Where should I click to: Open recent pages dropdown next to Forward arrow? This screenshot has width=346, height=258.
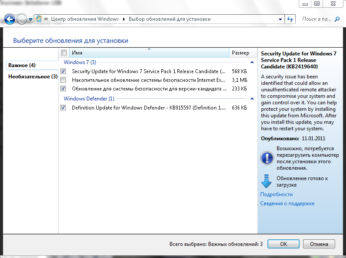click(x=30, y=19)
